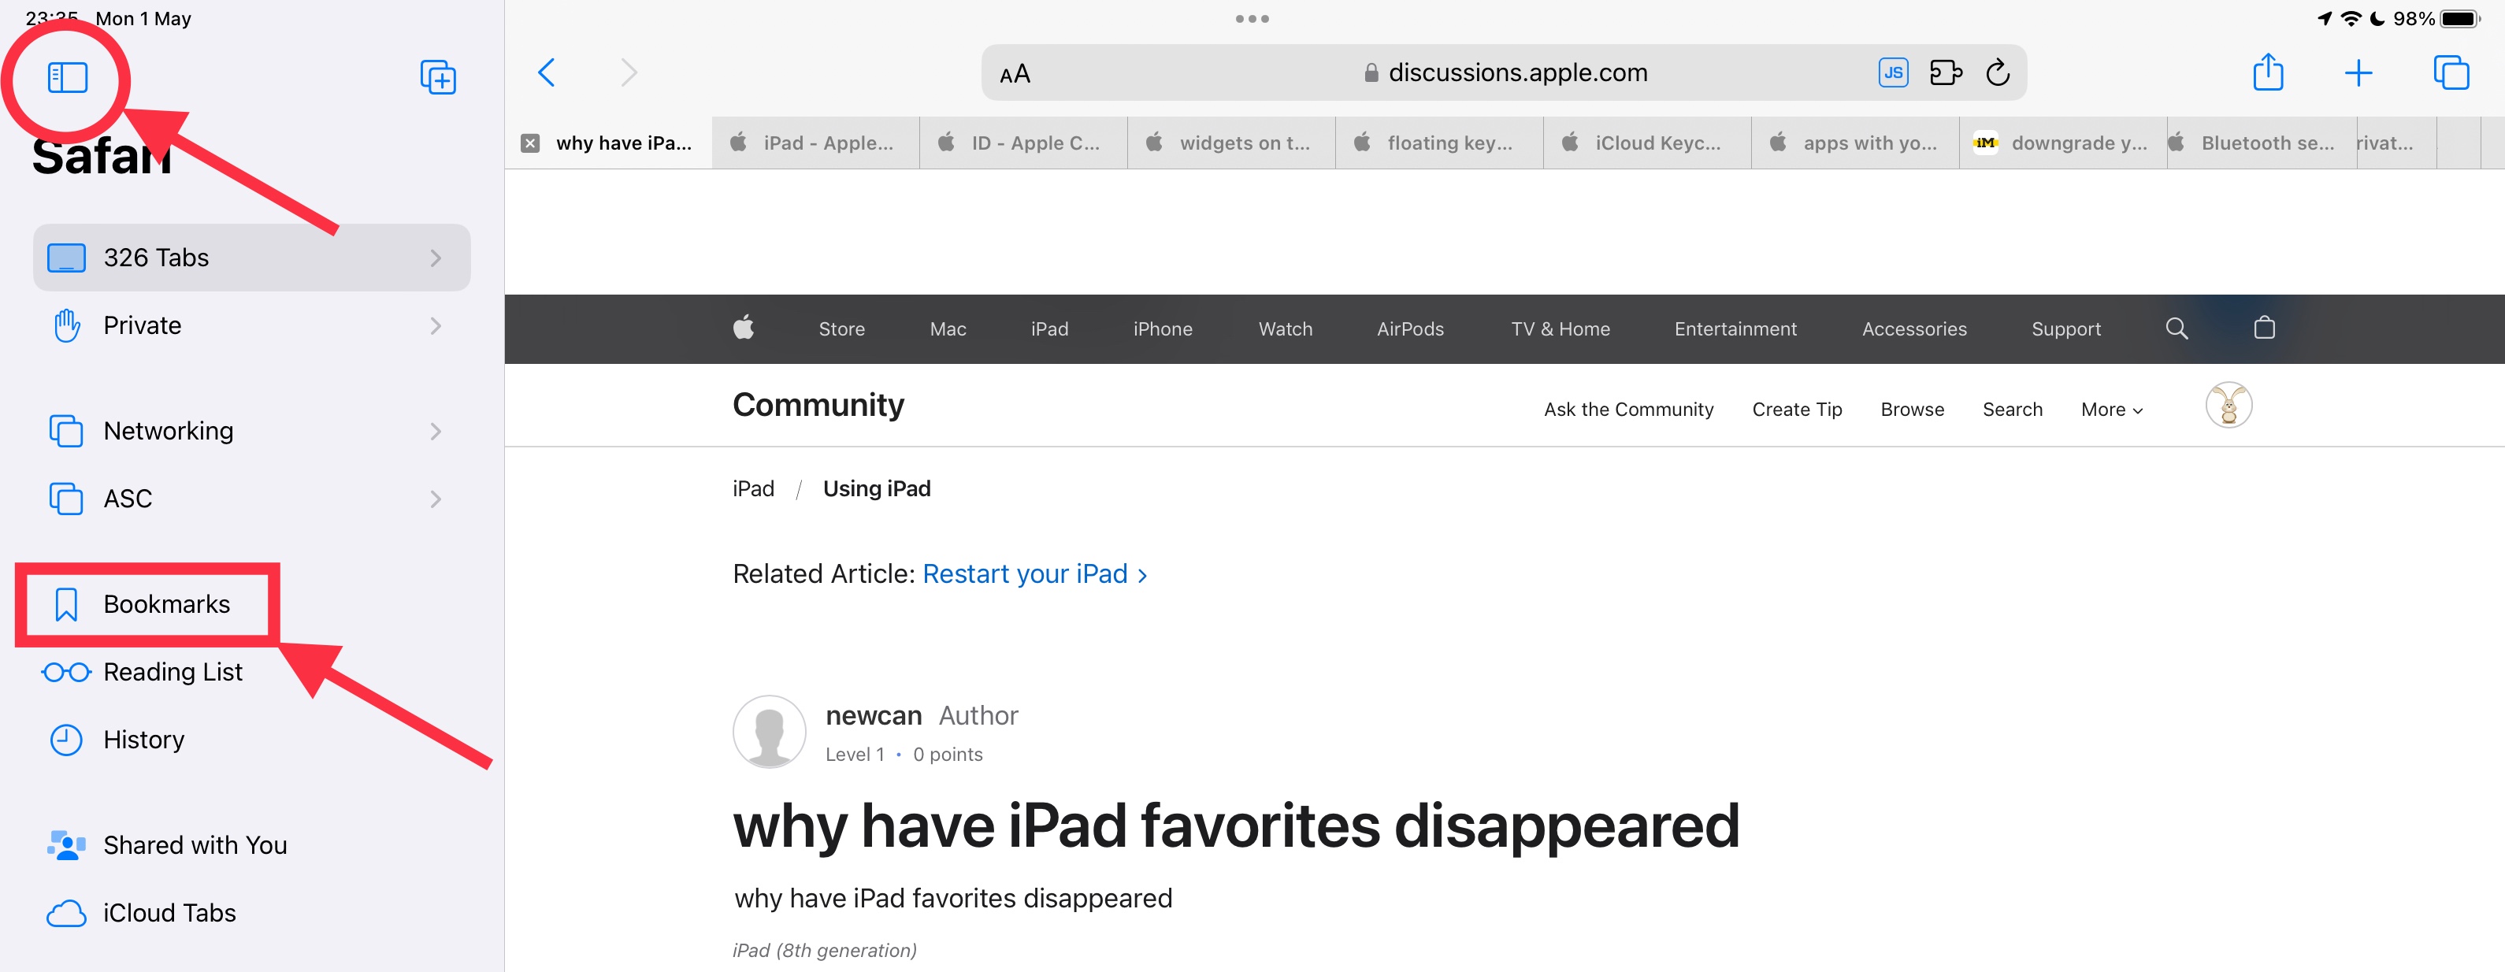The image size is (2505, 972).
Task: Open a new tab with the plus icon
Action: coord(2358,72)
